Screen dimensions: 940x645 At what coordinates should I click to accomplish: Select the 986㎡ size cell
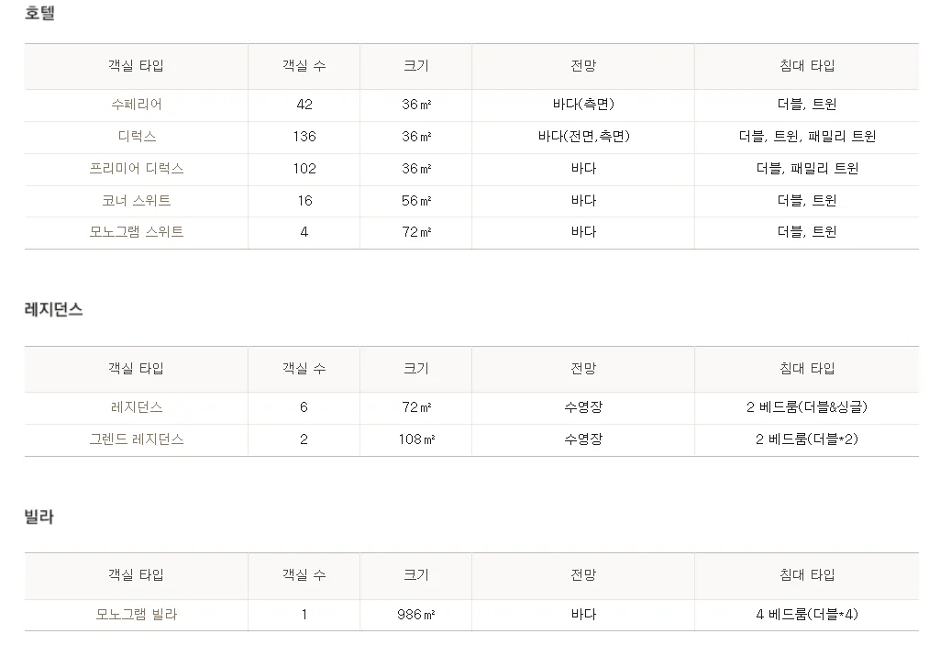[416, 615]
